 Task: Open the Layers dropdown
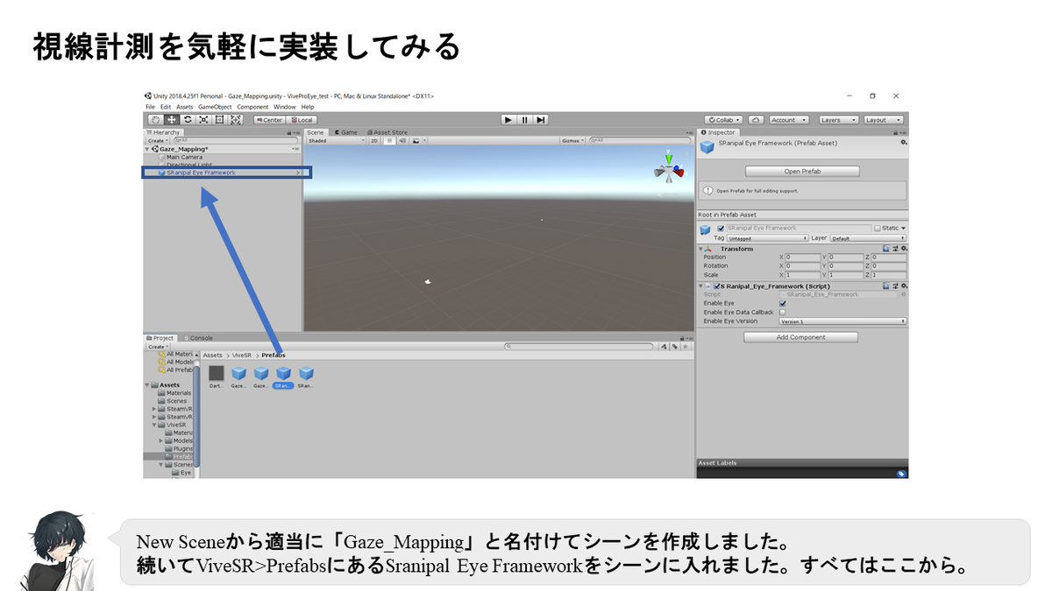839,120
